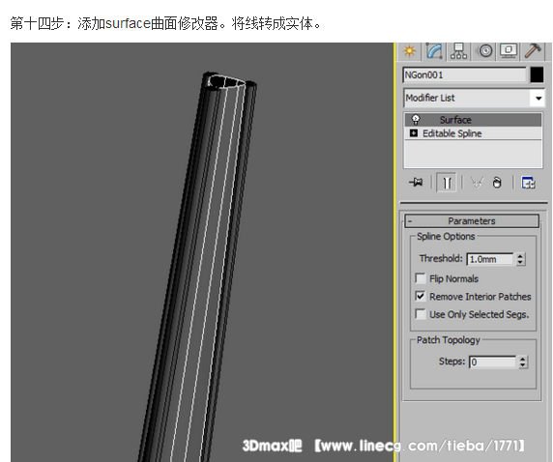The image size is (553, 462).
Task: Open the Create panel tab
Action: pos(409,51)
